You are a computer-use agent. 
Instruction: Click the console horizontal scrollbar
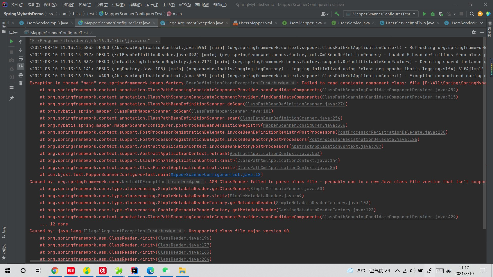click(x=78, y=261)
